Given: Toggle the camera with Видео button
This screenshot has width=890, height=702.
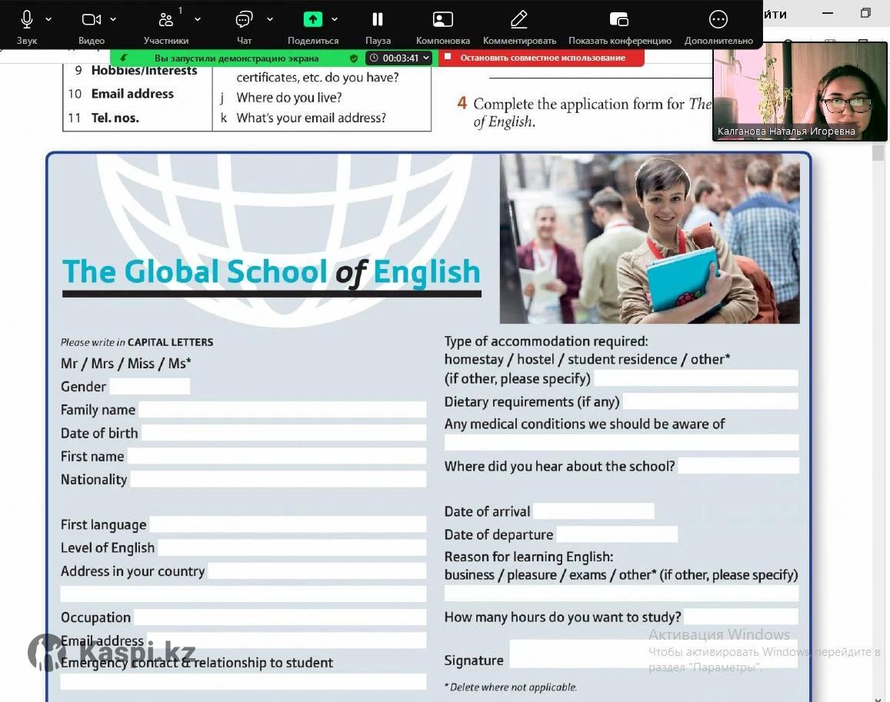Looking at the screenshot, I should click(x=92, y=20).
